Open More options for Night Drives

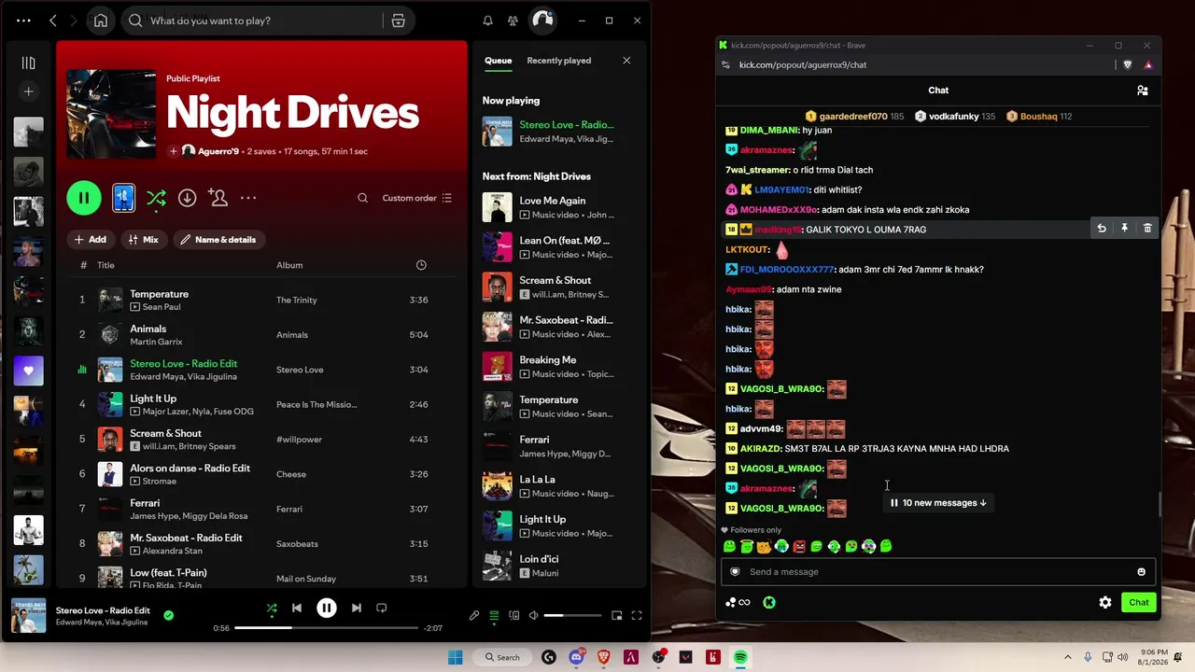click(x=248, y=198)
